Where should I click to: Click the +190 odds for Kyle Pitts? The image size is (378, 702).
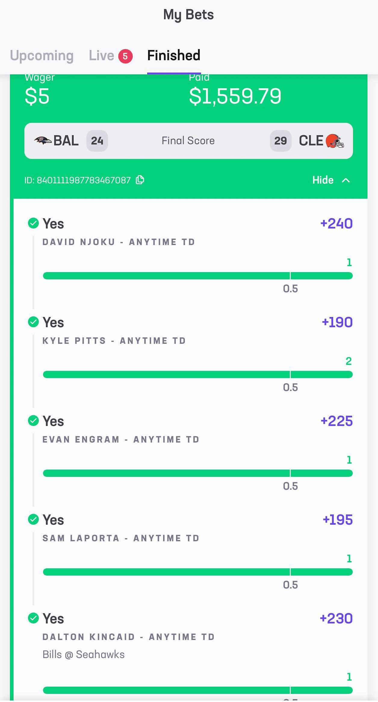click(337, 322)
